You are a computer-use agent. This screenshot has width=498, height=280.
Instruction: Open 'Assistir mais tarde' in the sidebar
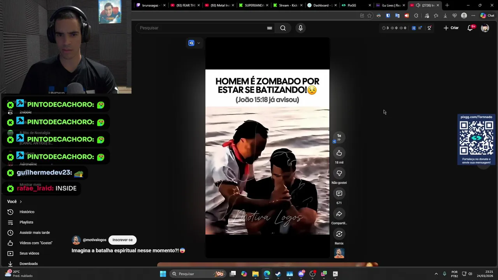35,233
